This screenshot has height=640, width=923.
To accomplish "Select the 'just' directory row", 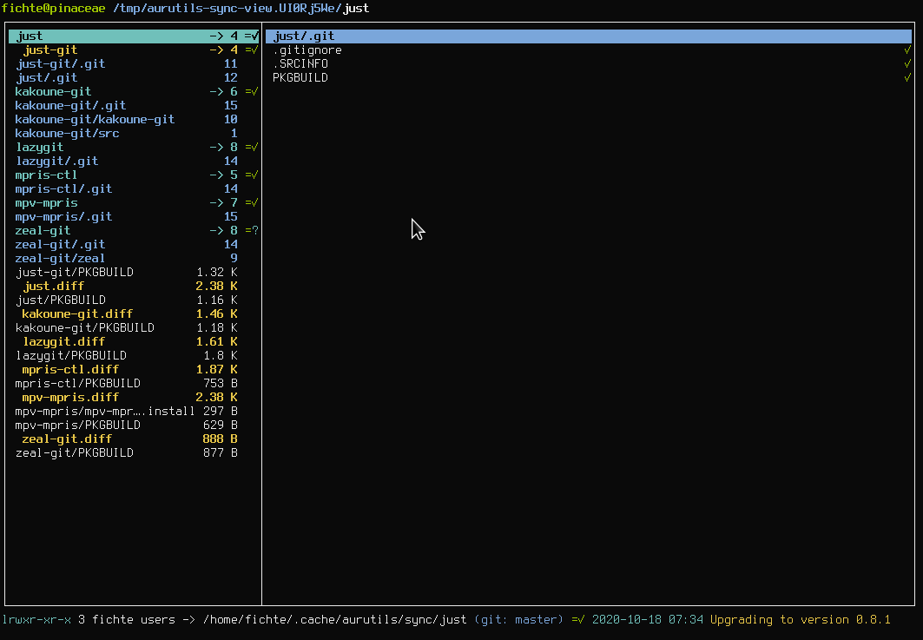I will click(134, 36).
